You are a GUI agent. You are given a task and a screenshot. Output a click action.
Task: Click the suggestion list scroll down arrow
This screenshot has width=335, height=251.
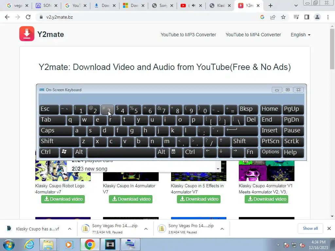point(218,169)
